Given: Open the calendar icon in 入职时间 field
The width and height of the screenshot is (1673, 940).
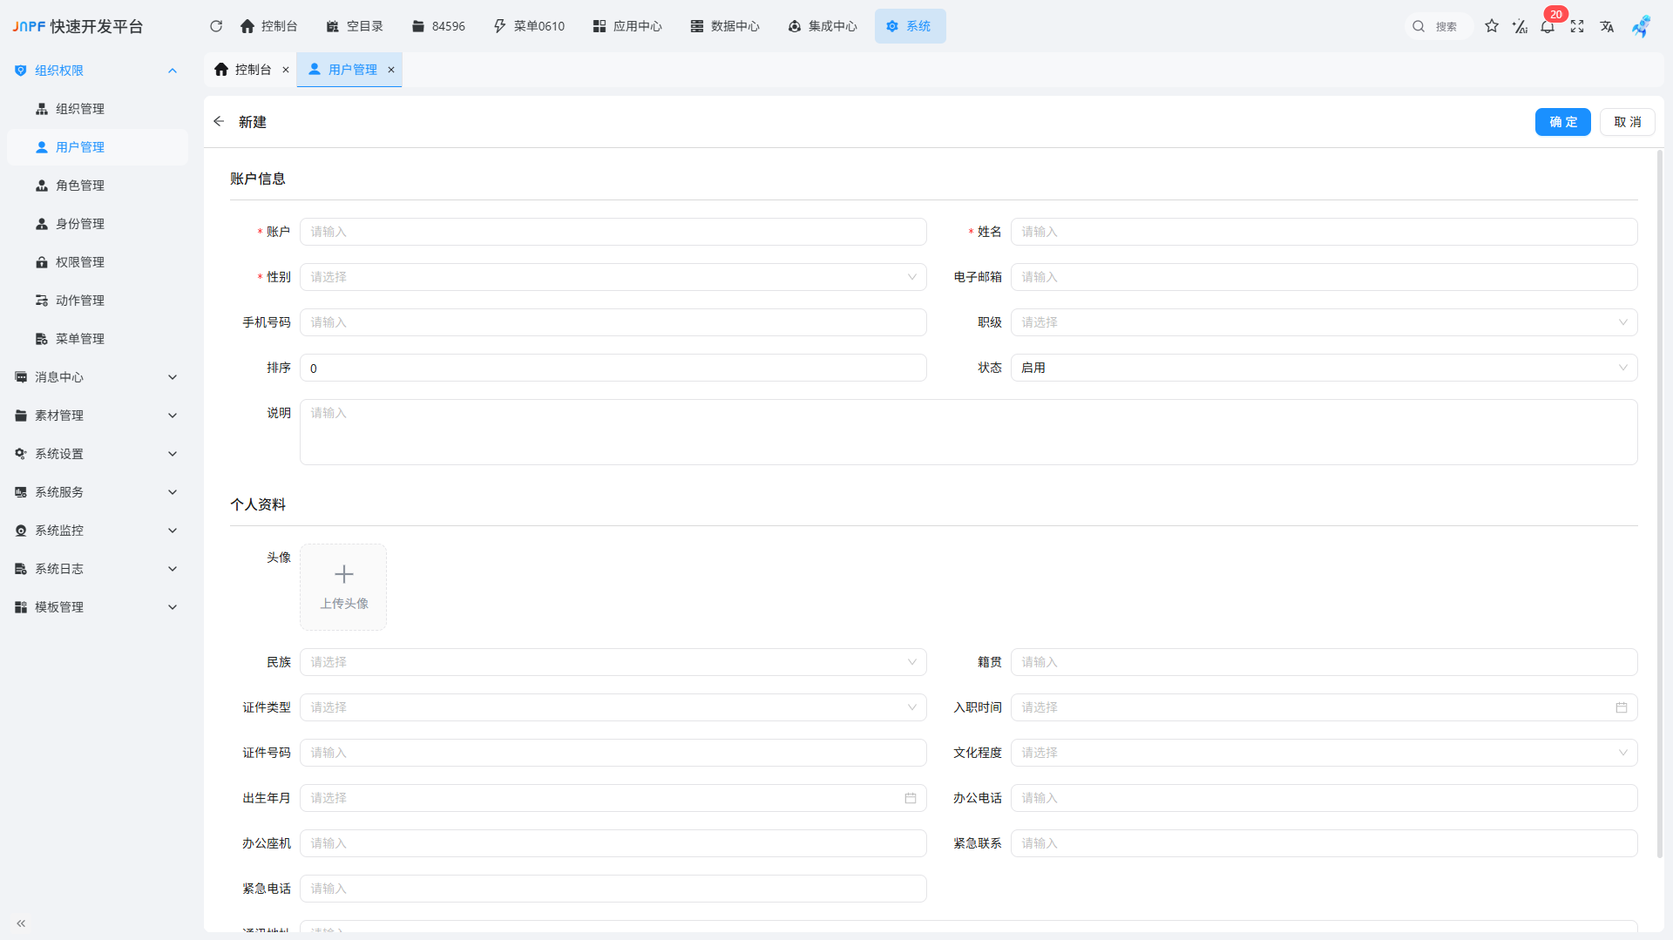Looking at the screenshot, I should tap(1622, 707).
